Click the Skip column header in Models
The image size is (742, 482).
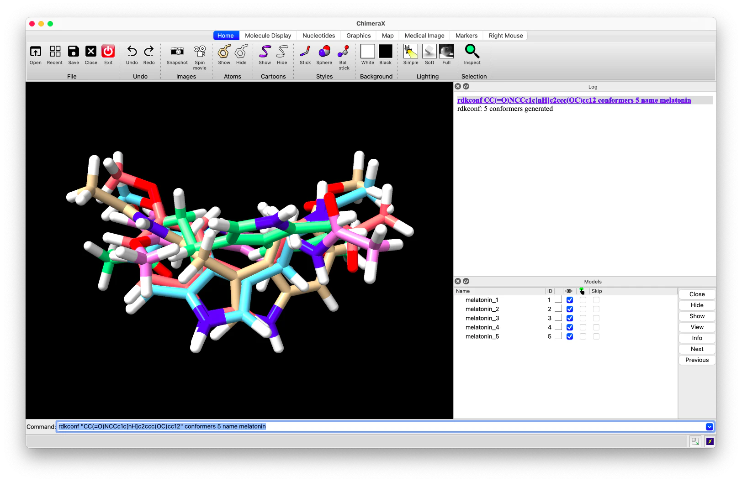[597, 291]
